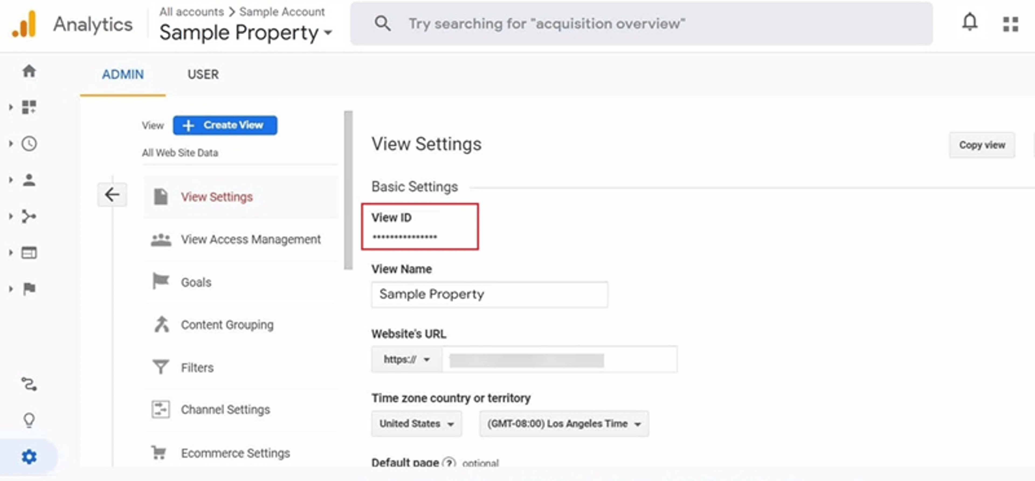Expand the Customization sidebar section arrow
Image resolution: width=1035 pixels, height=481 pixels.
pyautogui.click(x=11, y=107)
